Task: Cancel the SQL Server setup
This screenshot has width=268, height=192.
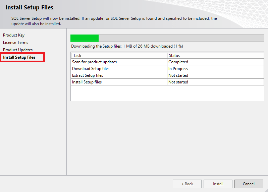Action: [x=249, y=184]
